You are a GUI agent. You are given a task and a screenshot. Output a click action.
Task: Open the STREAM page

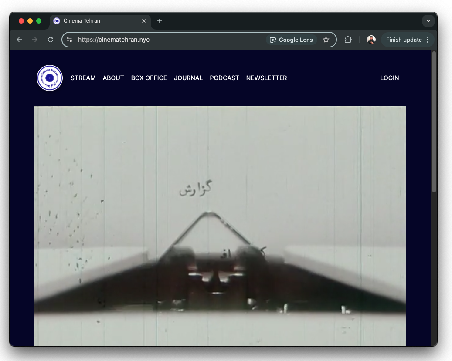83,78
